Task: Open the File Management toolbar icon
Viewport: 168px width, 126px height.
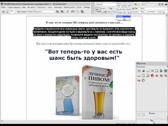Action: click(x=58, y=12)
